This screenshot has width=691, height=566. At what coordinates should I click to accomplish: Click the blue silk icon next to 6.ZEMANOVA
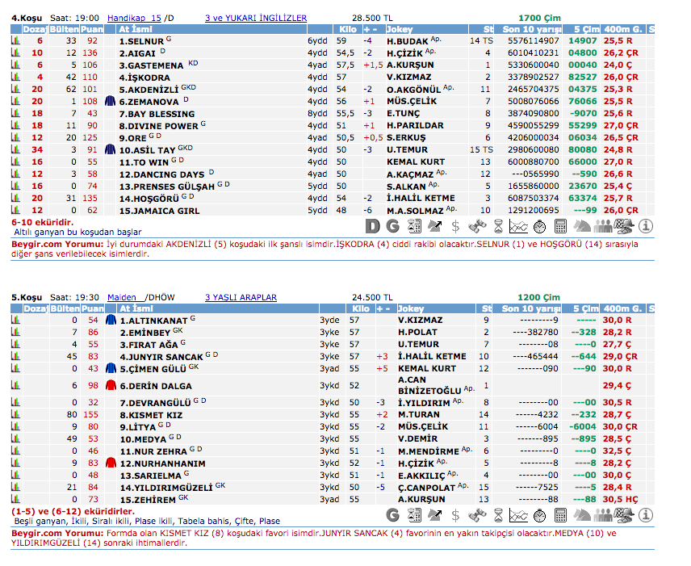point(111,101)
